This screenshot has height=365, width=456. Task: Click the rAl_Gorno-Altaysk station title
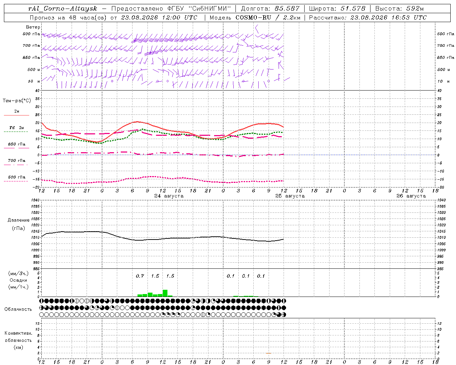click(62, 9)
